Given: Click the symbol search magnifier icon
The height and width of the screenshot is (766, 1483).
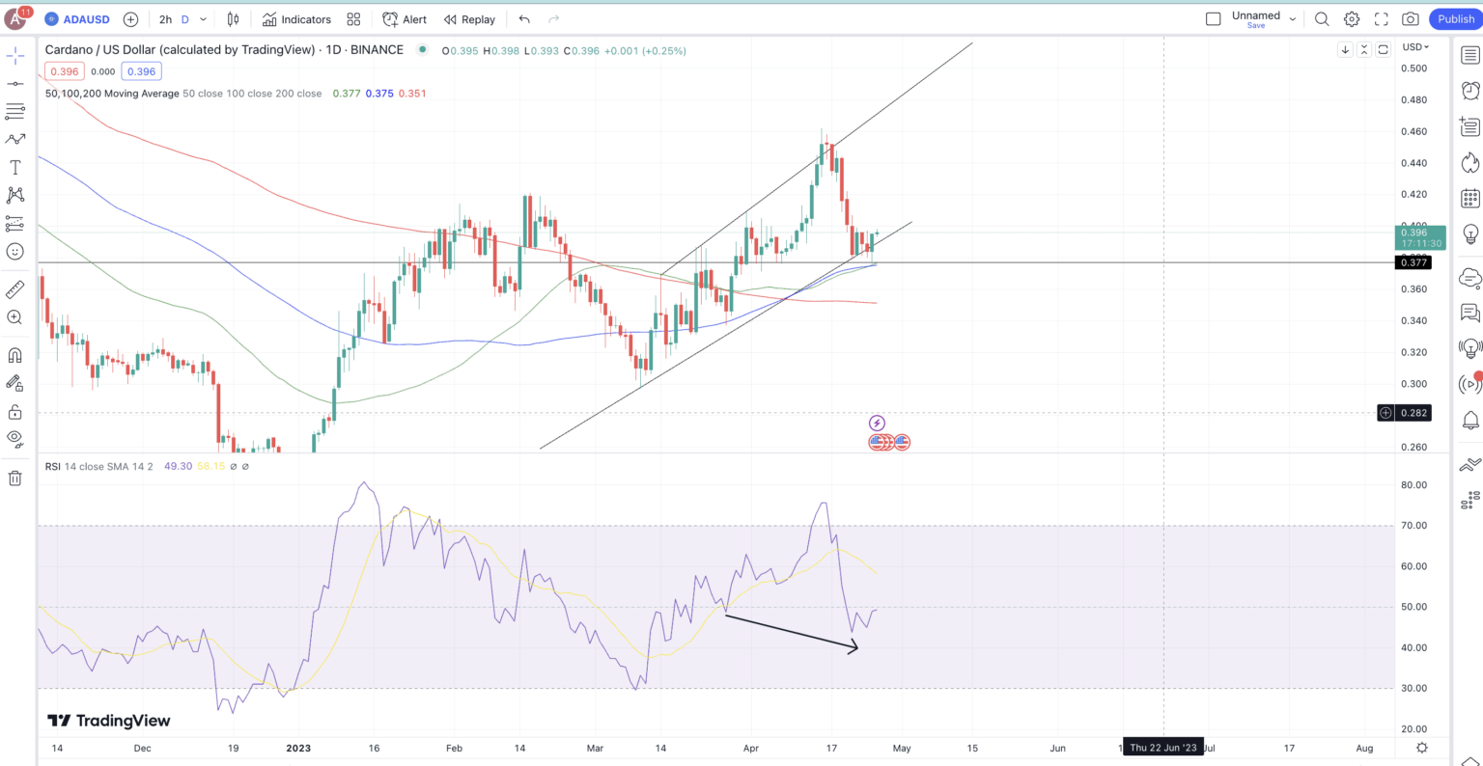Looking at the screenshot, I should 1322,19.
